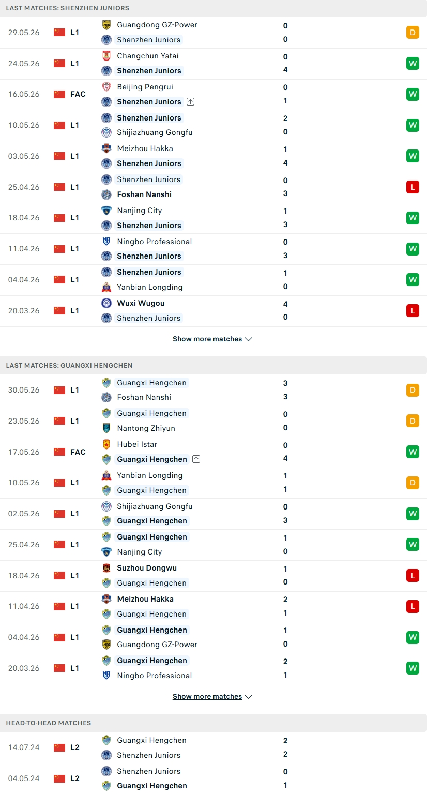This screenshot has height=794, width=427.
Task: Click Guangdong GZ-Power team logo, 29.05.26 match
Action: pos(106,25)
